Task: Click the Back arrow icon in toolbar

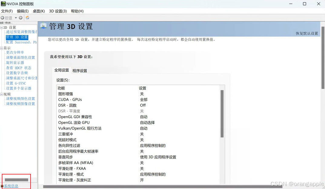Action: [x=2, y=18]
